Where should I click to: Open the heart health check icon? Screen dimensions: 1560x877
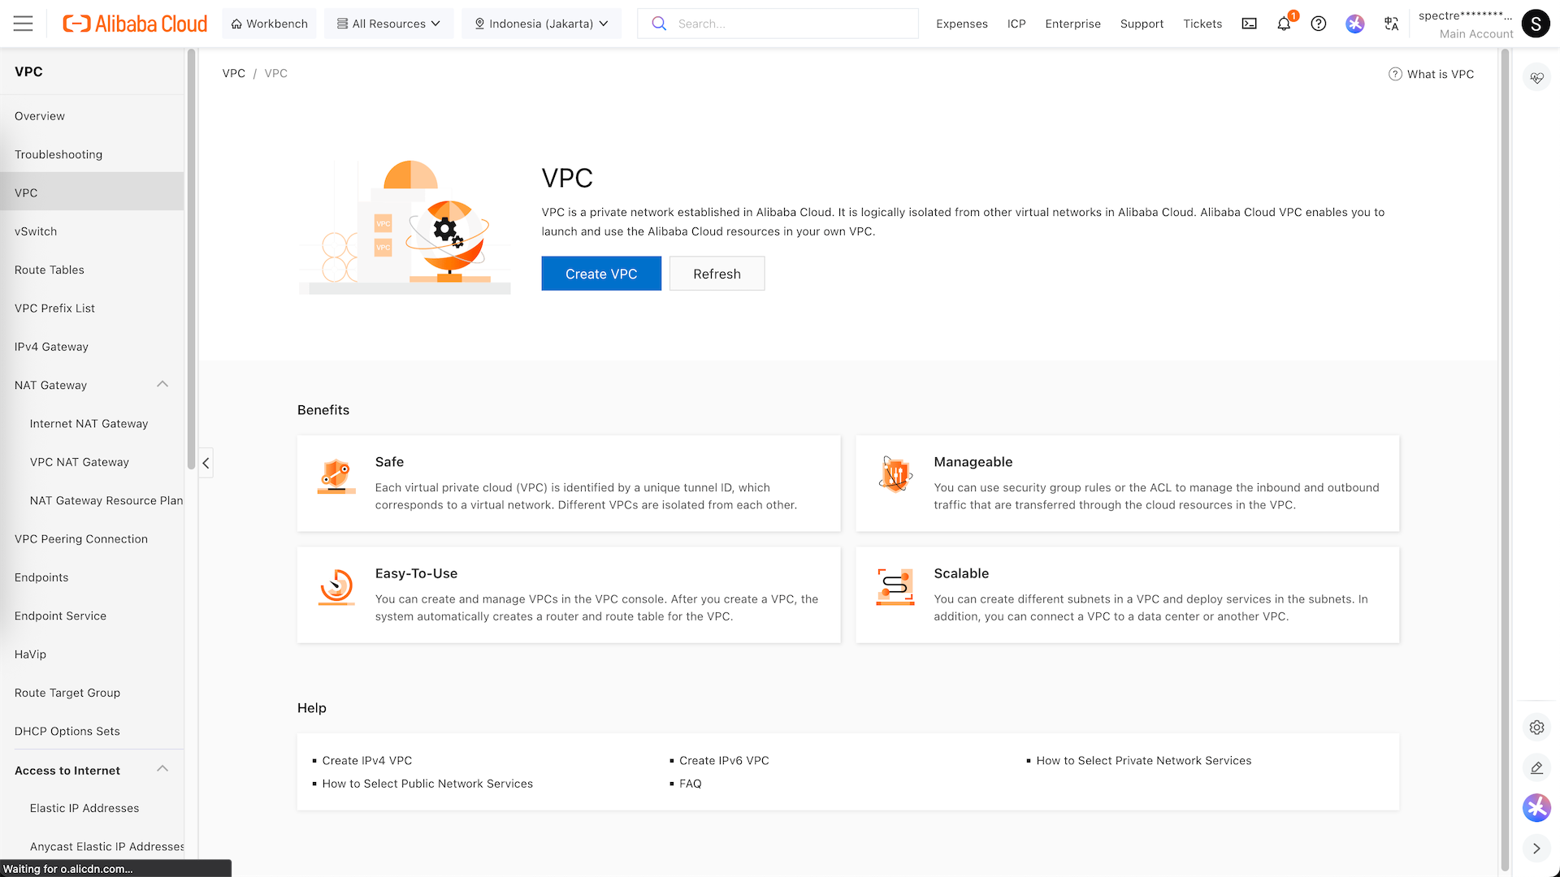(x=1536, y=78)
